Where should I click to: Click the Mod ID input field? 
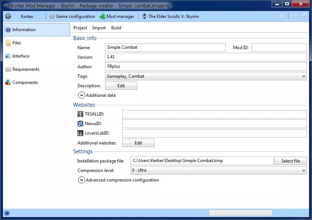(x=279, y=48)
